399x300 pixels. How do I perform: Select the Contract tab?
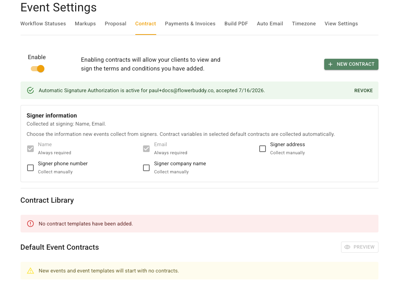146,24
